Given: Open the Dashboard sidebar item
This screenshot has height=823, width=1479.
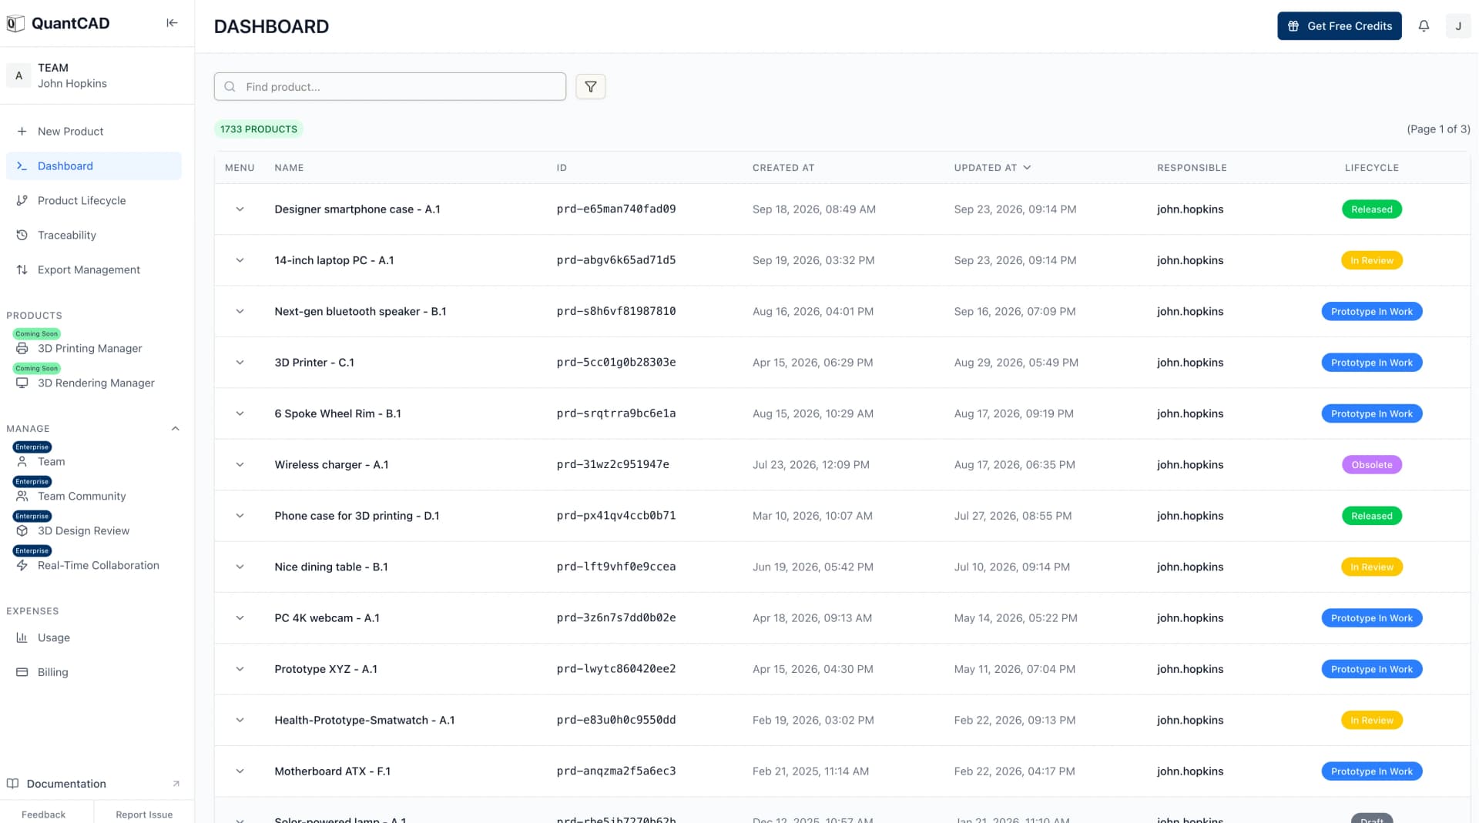Looking at the screenshot, I should 94,166.
